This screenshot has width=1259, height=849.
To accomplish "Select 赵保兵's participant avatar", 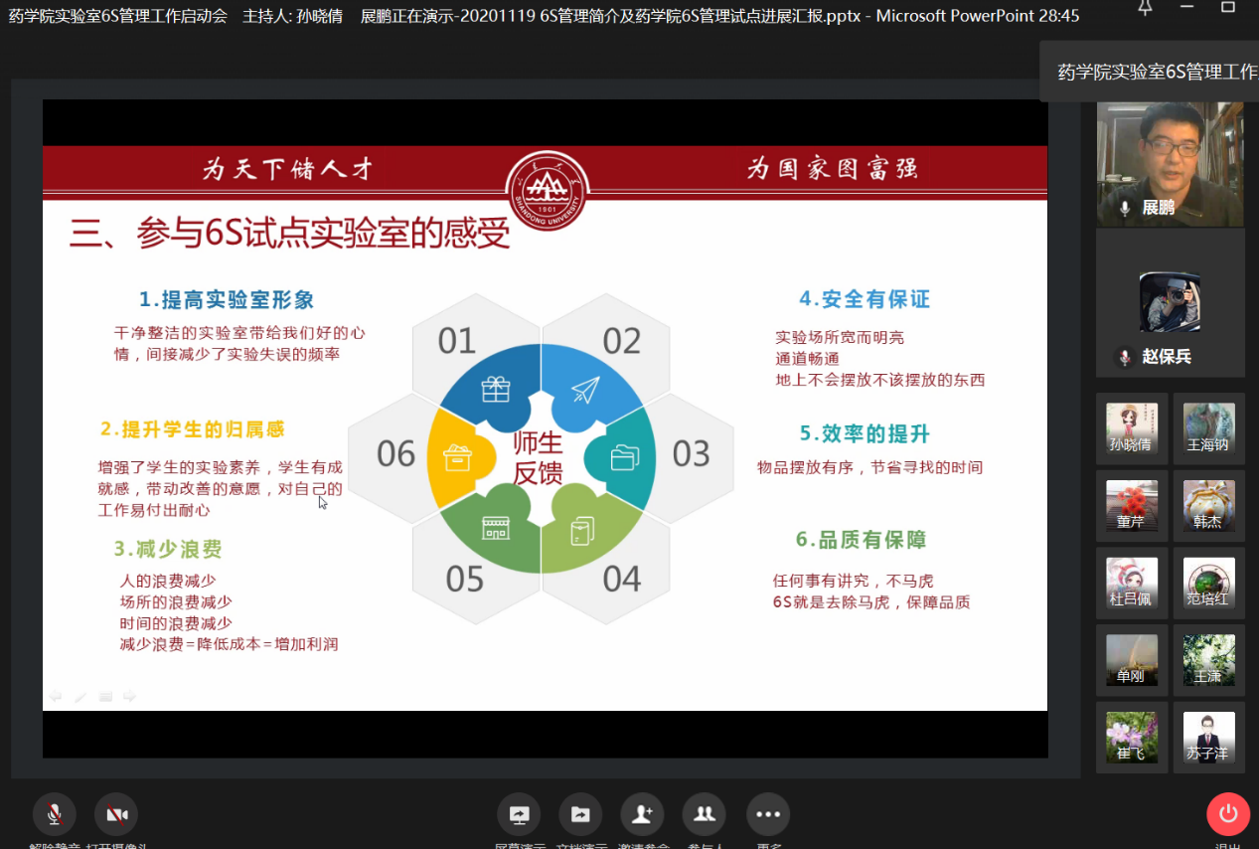I will pos(1170,301).
